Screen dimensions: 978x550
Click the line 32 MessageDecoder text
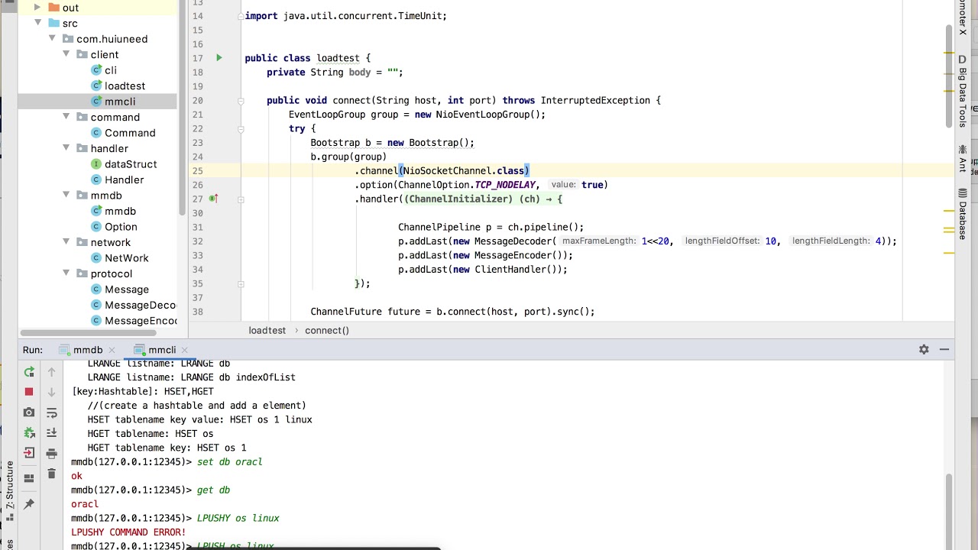point(513,241)
